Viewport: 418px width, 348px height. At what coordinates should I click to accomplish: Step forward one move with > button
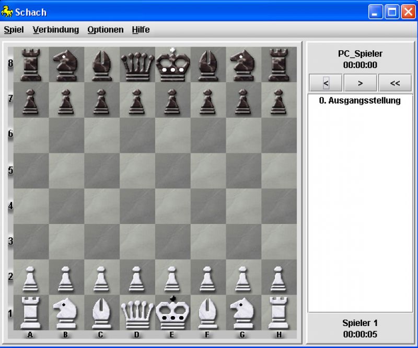pyautogui.click(x=361, y=83)
